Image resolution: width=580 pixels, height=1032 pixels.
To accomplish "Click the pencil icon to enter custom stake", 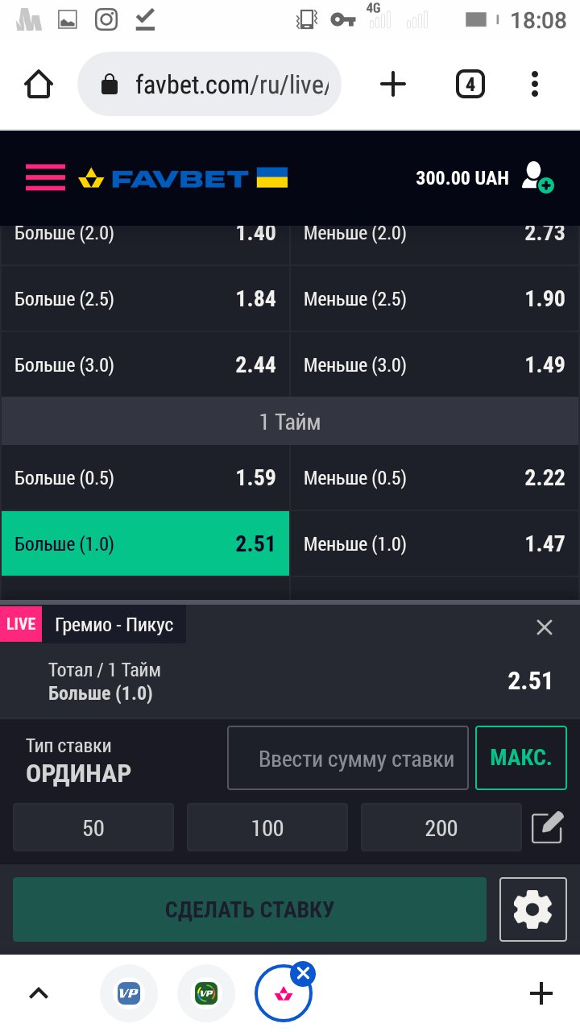I will (546, 827).
